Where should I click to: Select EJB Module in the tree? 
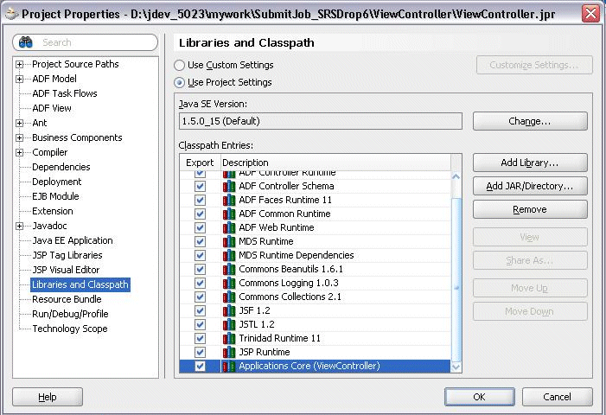[x=55, y=196]
